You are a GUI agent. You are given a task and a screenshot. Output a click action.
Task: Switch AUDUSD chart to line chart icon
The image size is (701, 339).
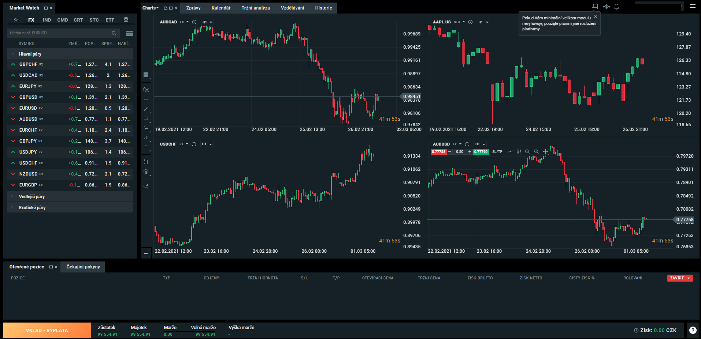tap(510, 151)
